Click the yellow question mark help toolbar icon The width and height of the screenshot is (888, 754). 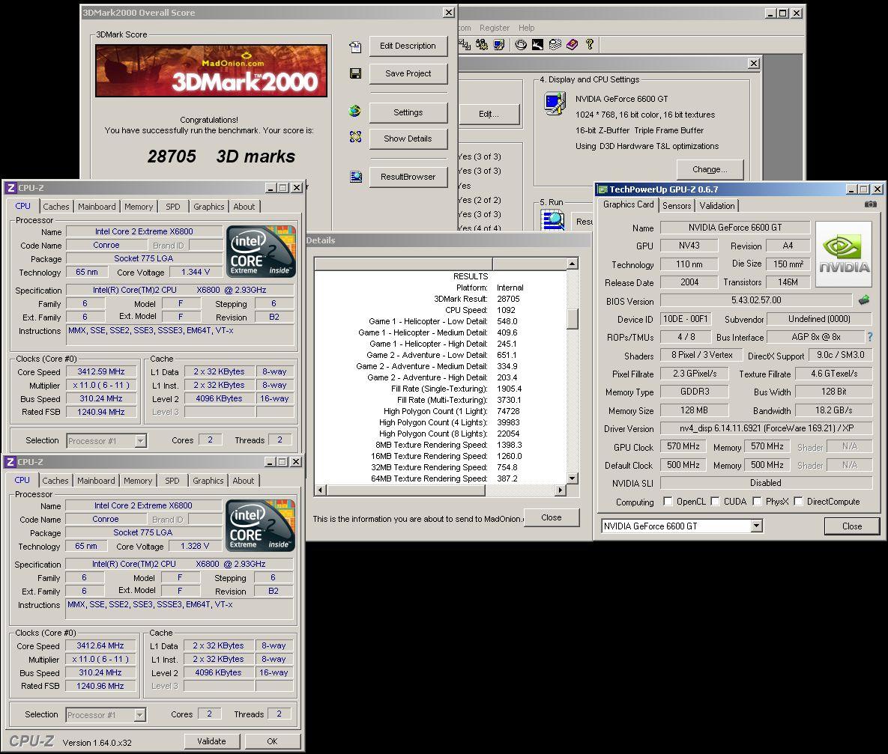[590, 44]
